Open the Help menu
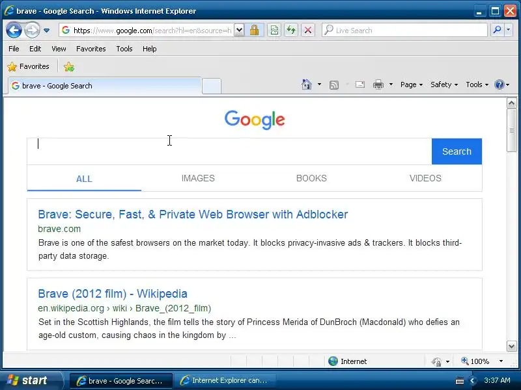This screenshot has height=390, width=521. click(150, 49)
